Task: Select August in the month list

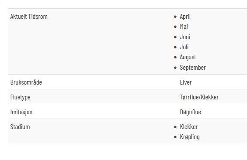Action: [188, 57]
